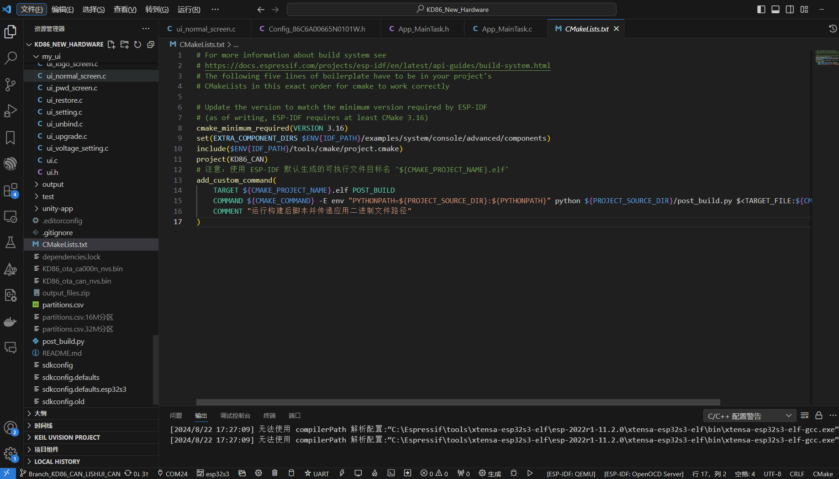The image size is (839, 479).
Task: Open Accounts menu in activity bar
Action: (11, 428)
